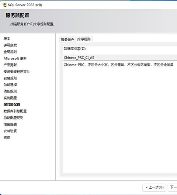This screenshot has width=177, height=195.
Task: Switch to the 服务帐户 tab
Action: click(x=67, y=40)
